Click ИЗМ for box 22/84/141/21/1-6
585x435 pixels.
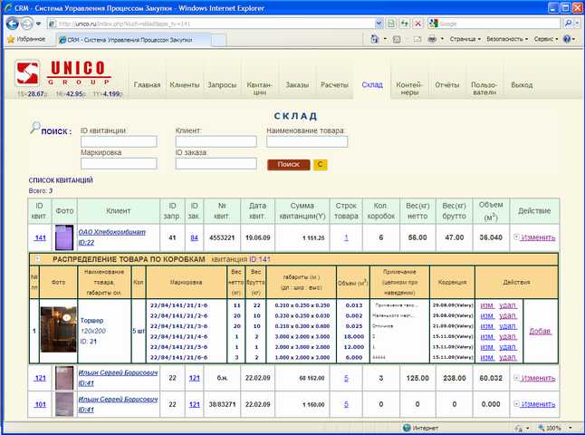pos(487,305)
